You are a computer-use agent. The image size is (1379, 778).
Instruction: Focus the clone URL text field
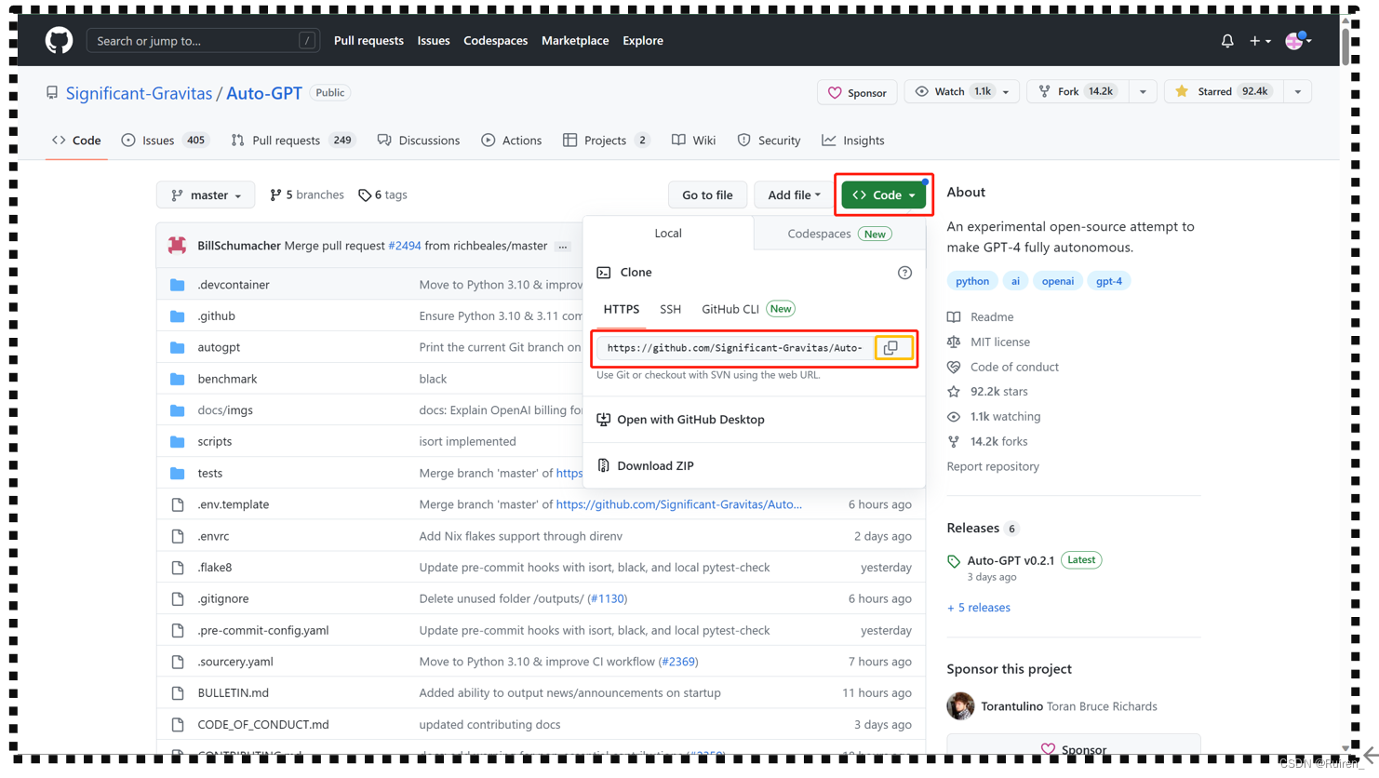click(x=735, y=348)
